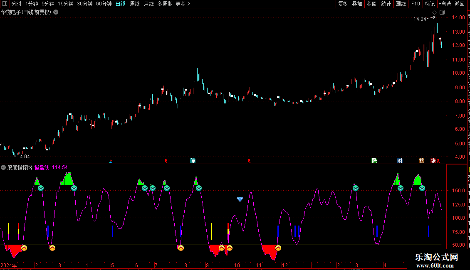The width and height of the screenshot is (470, 270).
Task: Click the first teal sell-signal chevron near month 2
Action: [41, 188]
